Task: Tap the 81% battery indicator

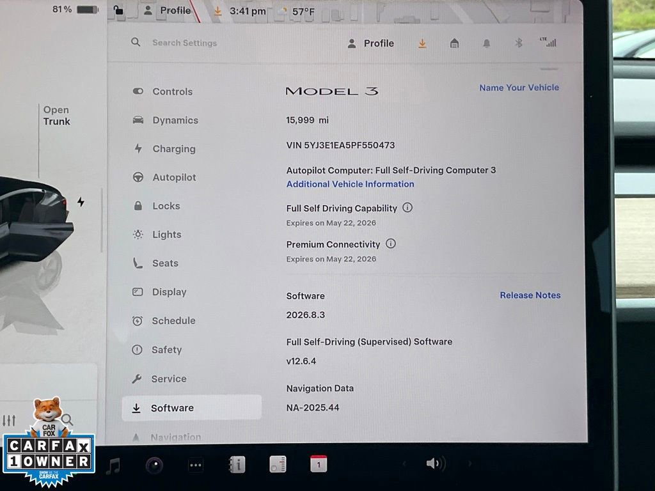Action: point(75,9)
